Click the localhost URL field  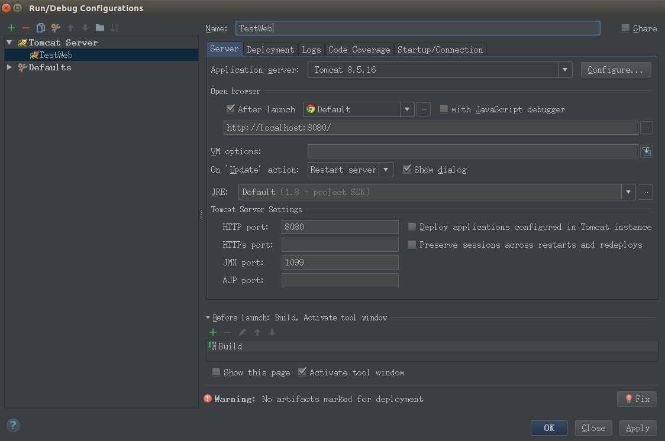pos(431,128)
